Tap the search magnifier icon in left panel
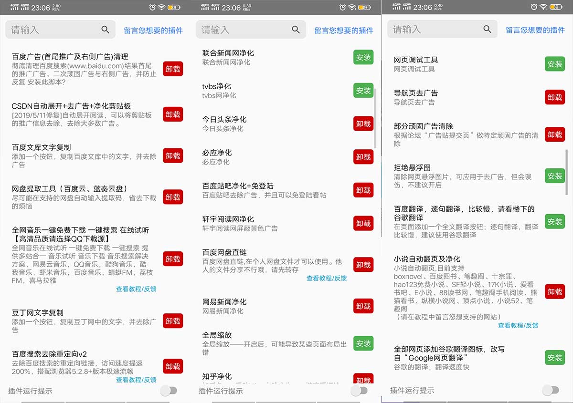This screenshot has width=573, height=403. coord(106,30)
